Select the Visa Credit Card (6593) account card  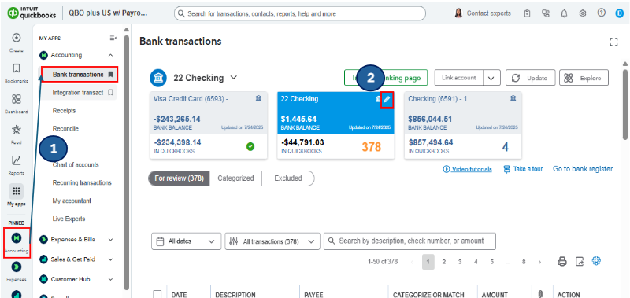209,125
